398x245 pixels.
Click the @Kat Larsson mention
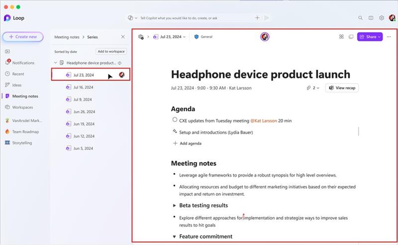coord(263,121)
